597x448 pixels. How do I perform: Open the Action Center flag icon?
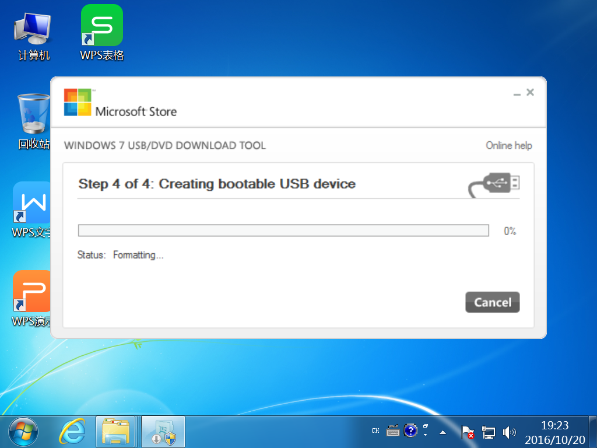click(x=467, y=432)
